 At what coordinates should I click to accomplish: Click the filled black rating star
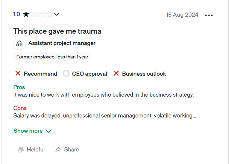coord(26,14)
